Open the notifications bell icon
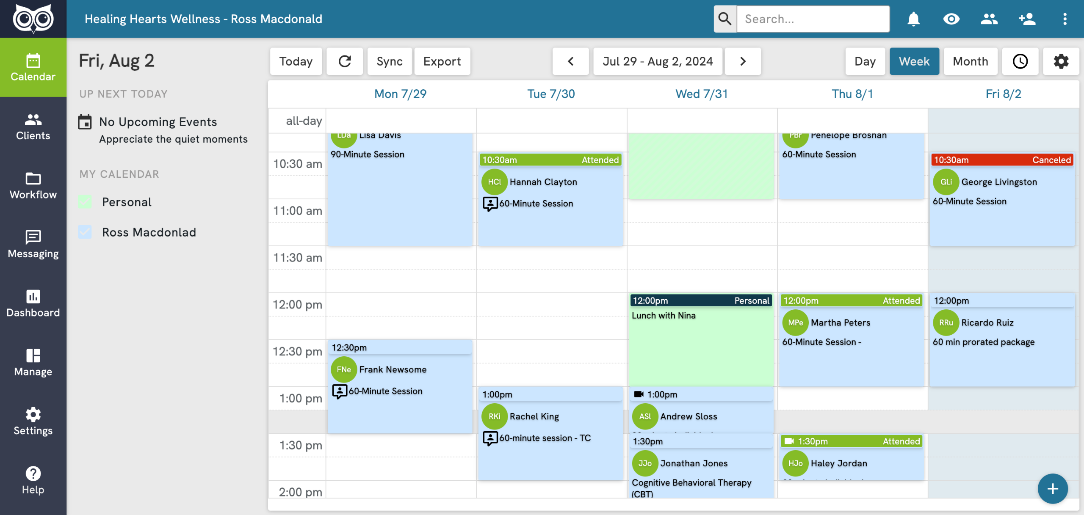 click(913, 19)
